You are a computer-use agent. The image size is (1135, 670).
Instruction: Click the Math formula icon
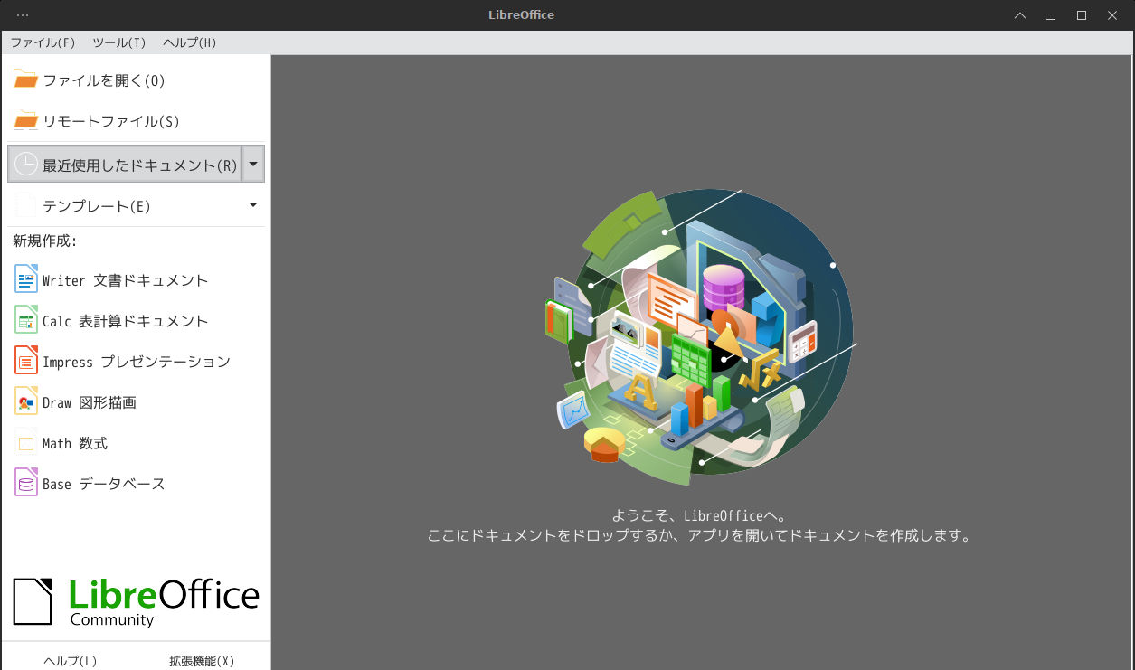coord(26,442)
